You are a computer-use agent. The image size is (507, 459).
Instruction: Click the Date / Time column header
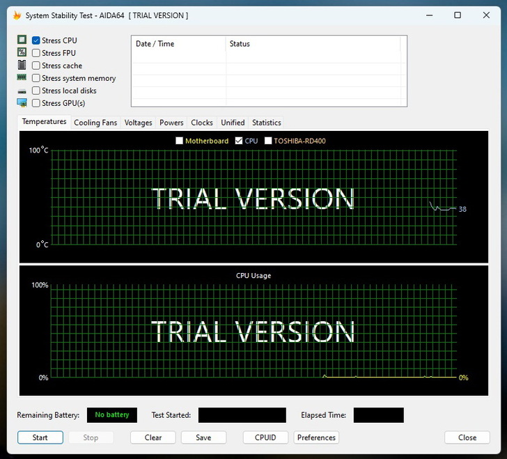(178, 44)
